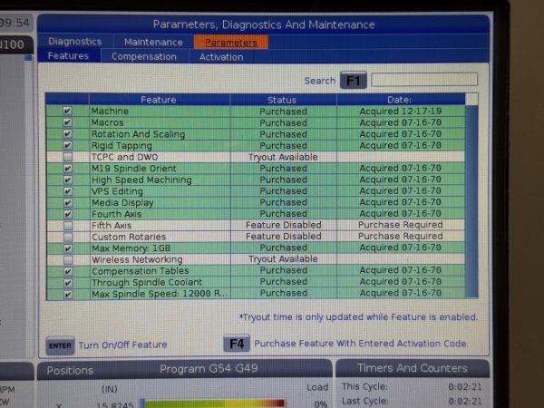Open the Diagnostics tab
The width and height of the screenshot is (544, 408).
(75, 42)
